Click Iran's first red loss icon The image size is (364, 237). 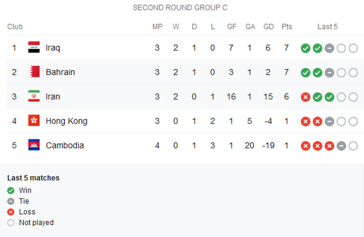tap(305, 97)
